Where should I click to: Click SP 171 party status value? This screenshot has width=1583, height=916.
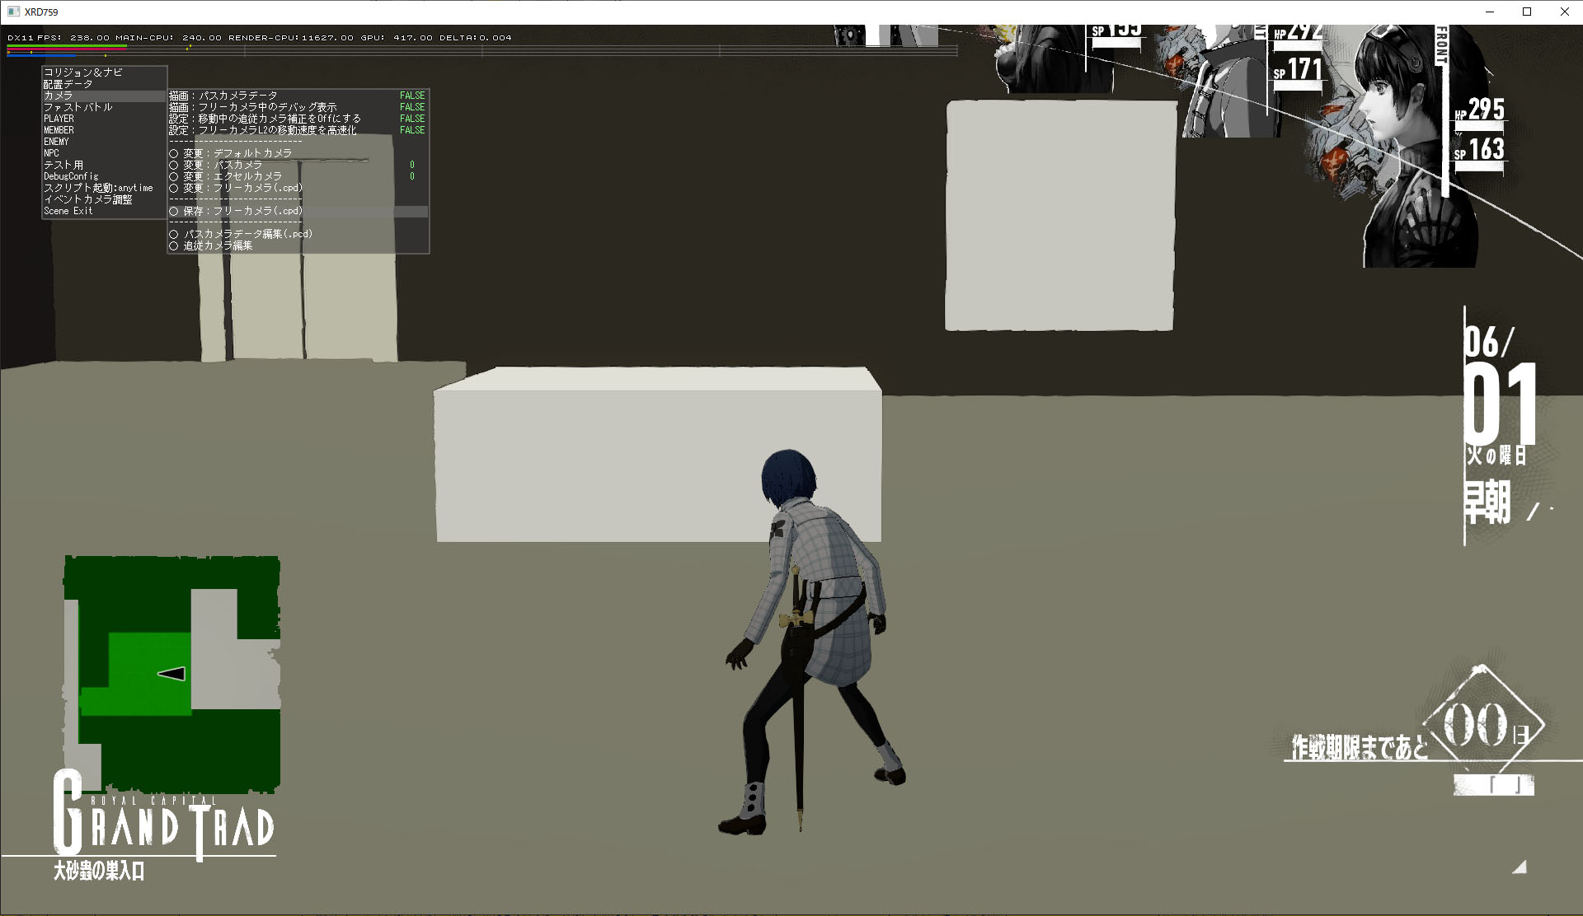click(x=1298, y=69)
